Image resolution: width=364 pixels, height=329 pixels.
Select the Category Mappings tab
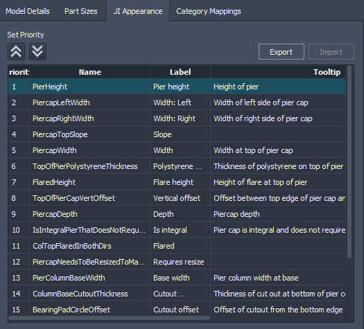click(x=209, y=11)
